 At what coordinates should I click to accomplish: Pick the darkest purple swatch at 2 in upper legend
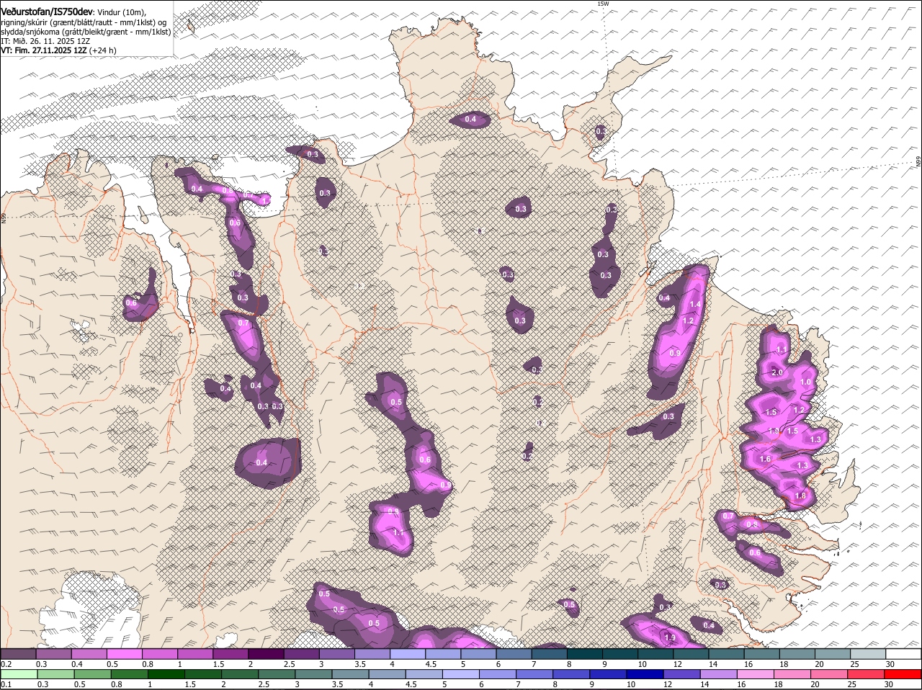coord(267,653)
